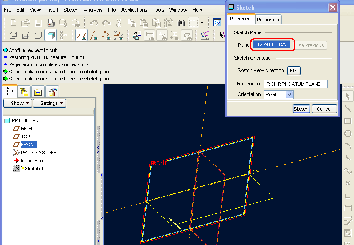
Task: Open the Model Tree navigator tab
Action: [x=10, y=91]
